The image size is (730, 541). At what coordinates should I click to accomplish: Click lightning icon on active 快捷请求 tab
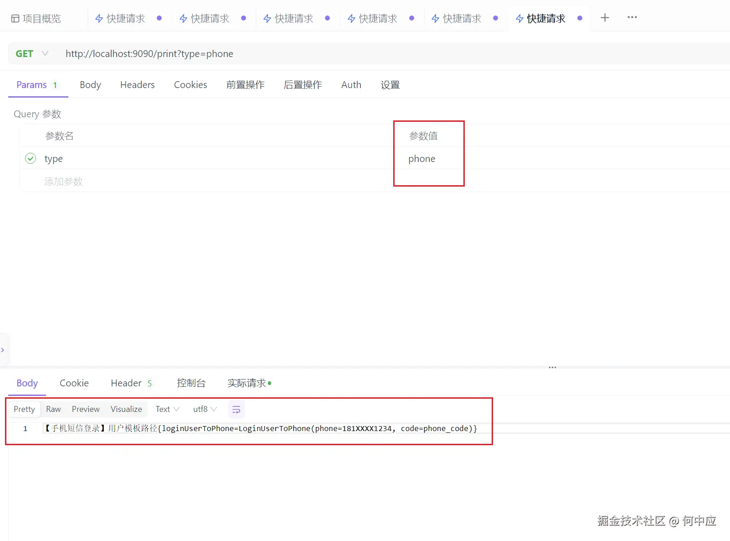(x=519, y=18)
